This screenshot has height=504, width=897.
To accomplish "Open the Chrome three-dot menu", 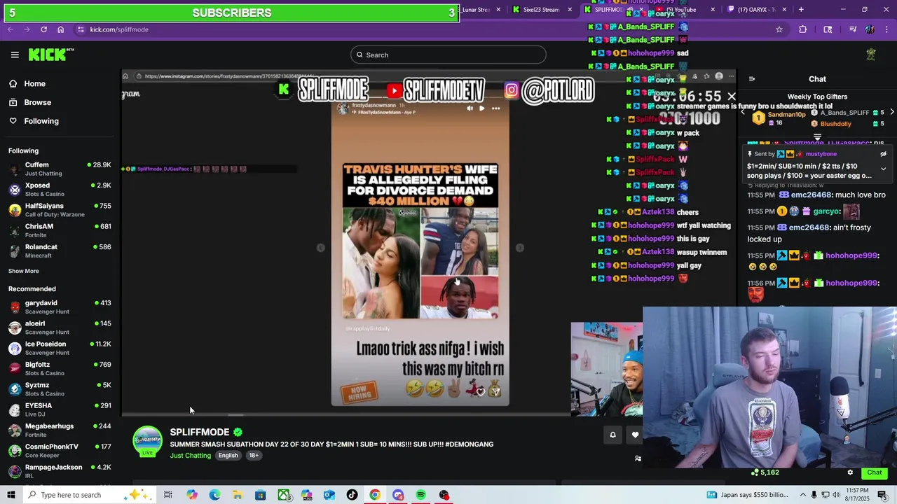I will coord(886,29).
